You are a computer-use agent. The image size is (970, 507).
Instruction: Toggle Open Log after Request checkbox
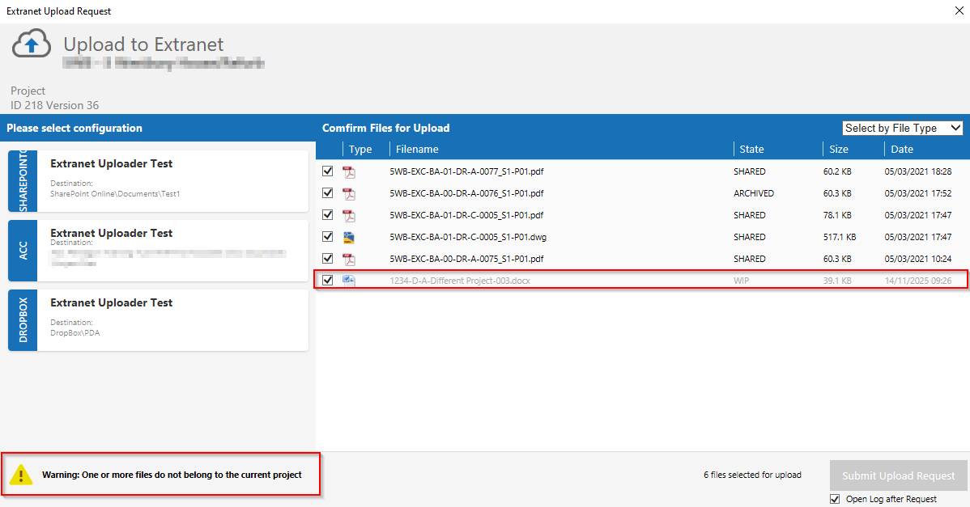coord(835,499)
